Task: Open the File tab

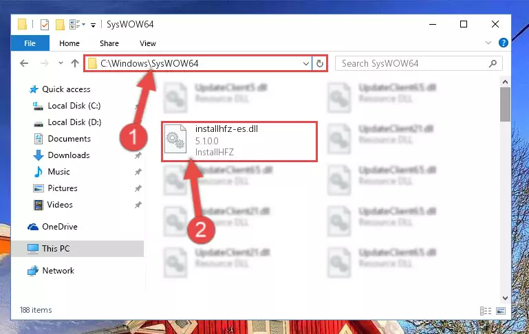Action: 30,43
